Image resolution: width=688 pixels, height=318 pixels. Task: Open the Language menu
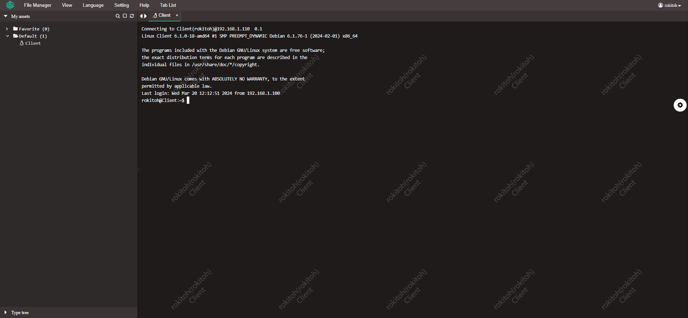93,5
